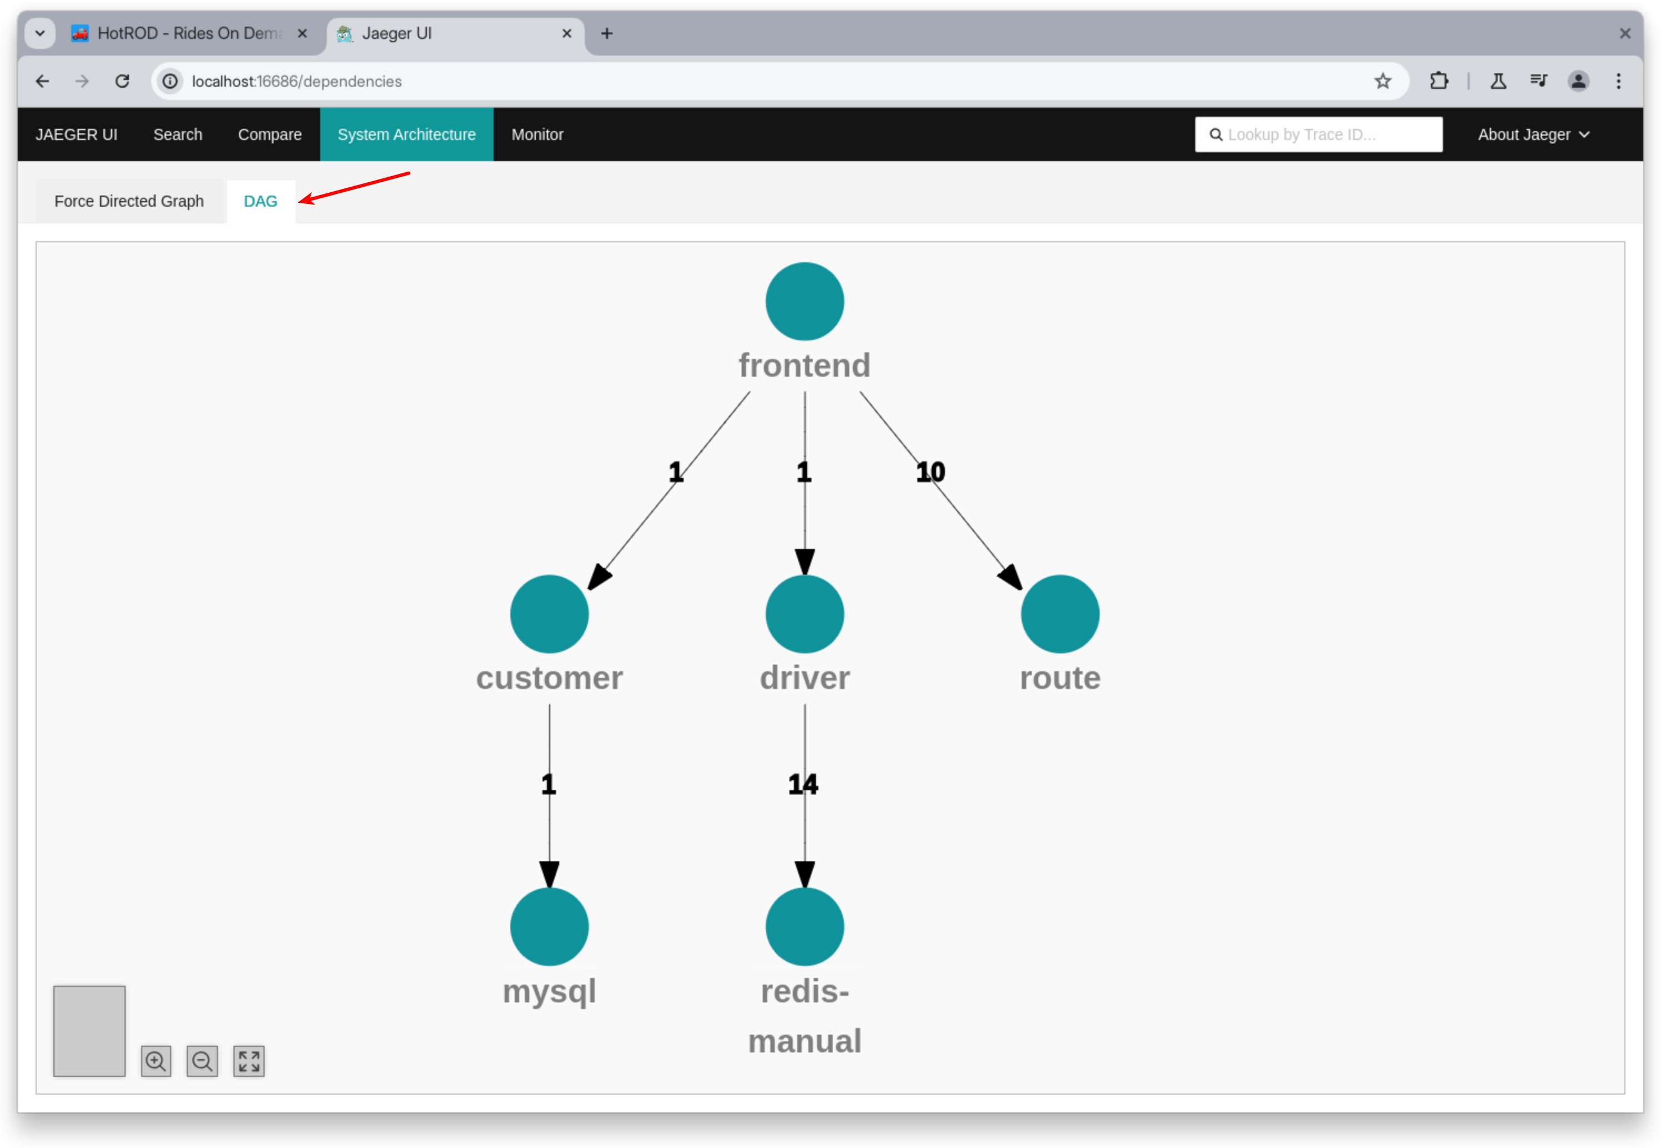Click the gray minimap thumbnail
This screenshot has height=1148, width=1661.
[89, 1031]
